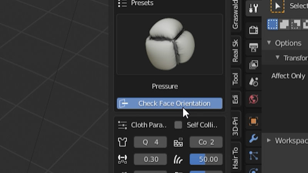Expand the Workspace panel
This screenshot has height=173, width=308.
(269, 140)
